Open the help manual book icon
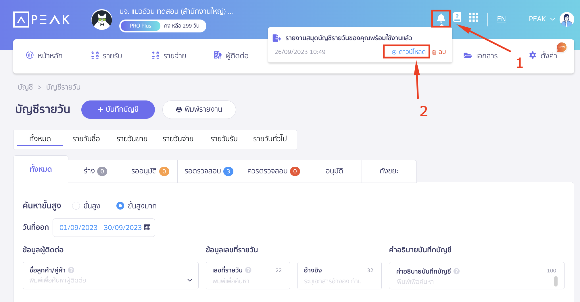580x302 pixels. tap(457, 17)
